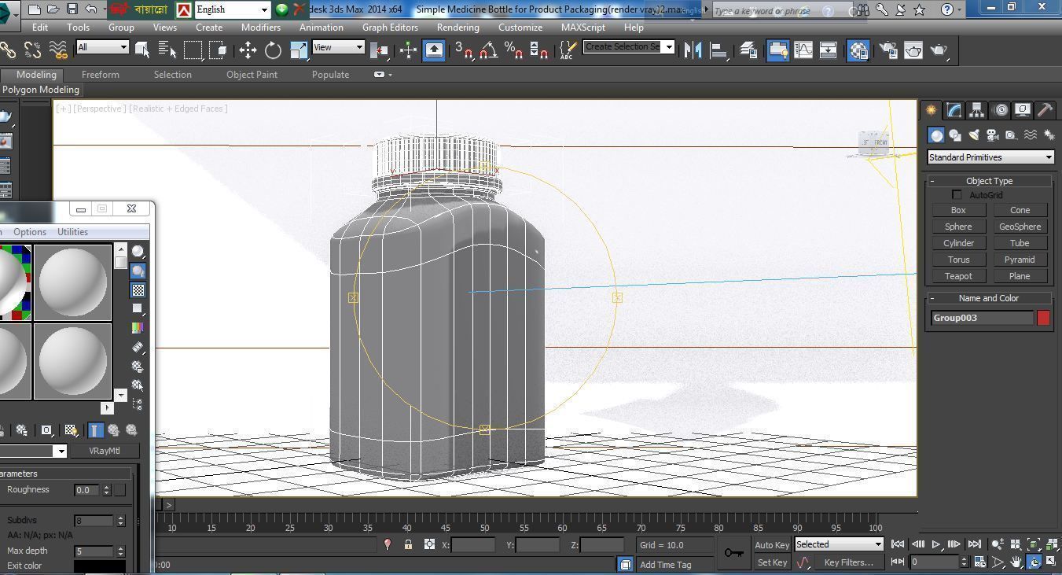Click the Window/Crossing selection icon
Image resolution: width=1062 pixels, height=575 pixels.
click(218, 50)
